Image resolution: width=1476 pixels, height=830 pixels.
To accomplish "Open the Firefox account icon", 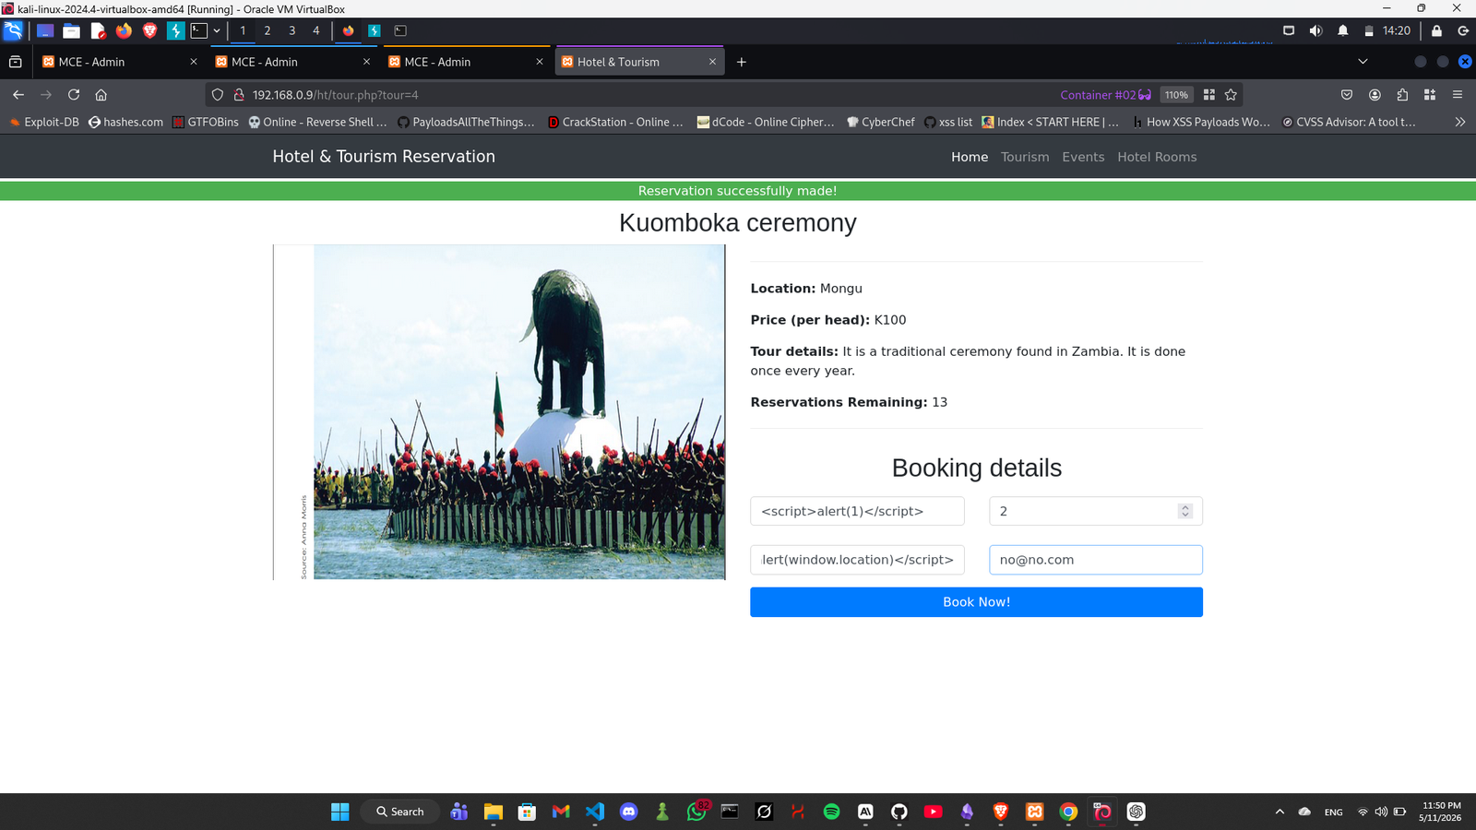I will [1375, 95].
